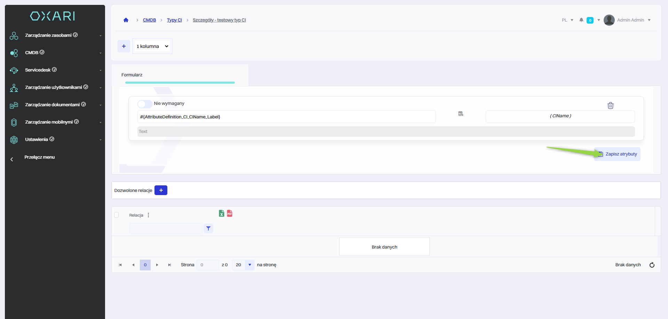This screenshot has height=319, width=668.
Task: Open the notifications bell
Action: pyautogui.click(x=581, y=20)
